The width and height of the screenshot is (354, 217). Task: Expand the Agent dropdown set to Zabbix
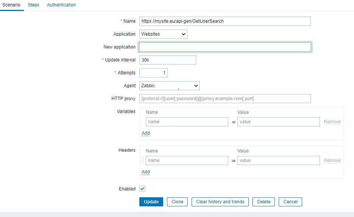point(169,86)
